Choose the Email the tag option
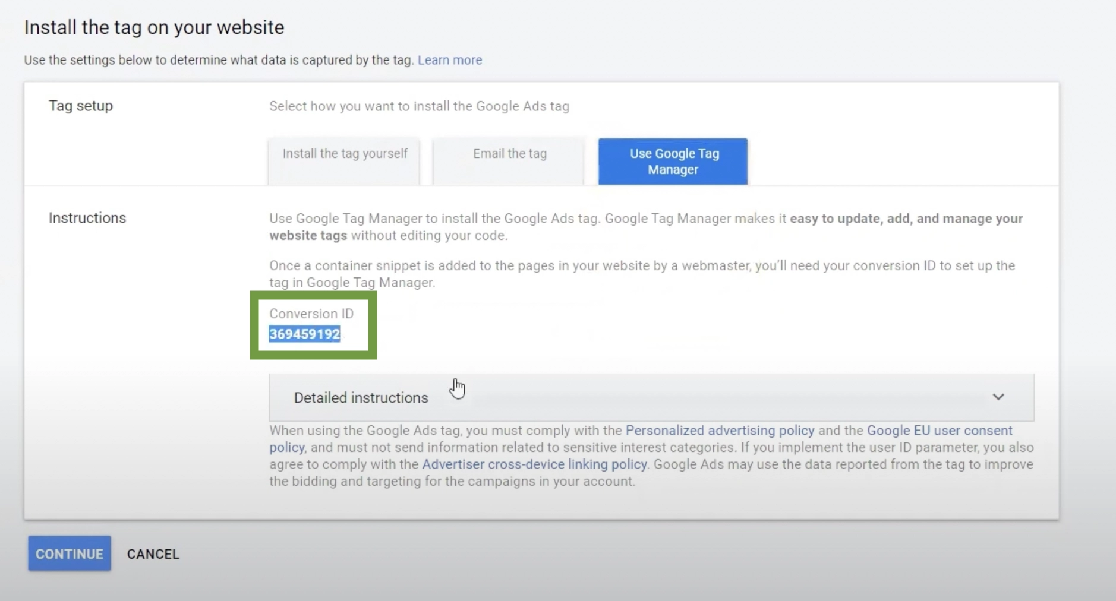This screenshot has height=601, width=1116. click(509, 161)
